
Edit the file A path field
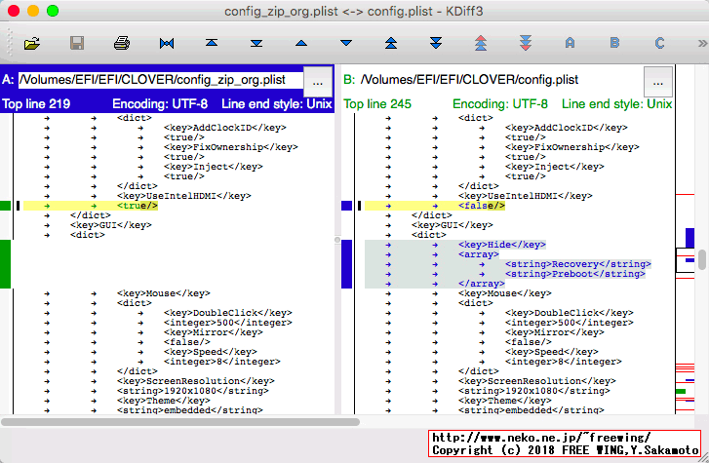point(161,80)
